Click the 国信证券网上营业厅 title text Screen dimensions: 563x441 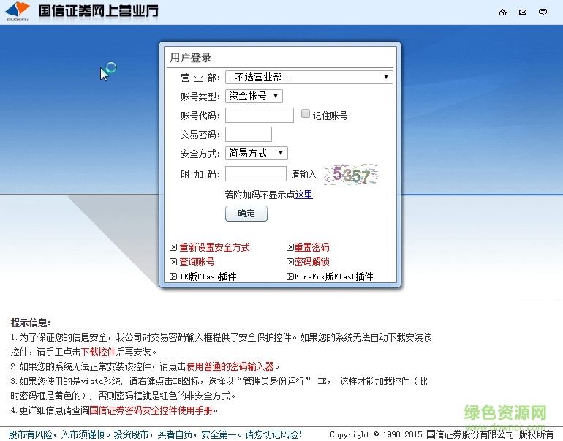[x=99, y=11]
